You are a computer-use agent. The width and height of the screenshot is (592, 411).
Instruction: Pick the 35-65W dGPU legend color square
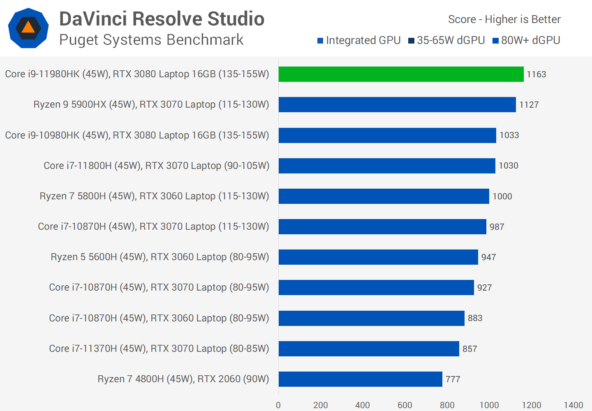pos(411,41)
